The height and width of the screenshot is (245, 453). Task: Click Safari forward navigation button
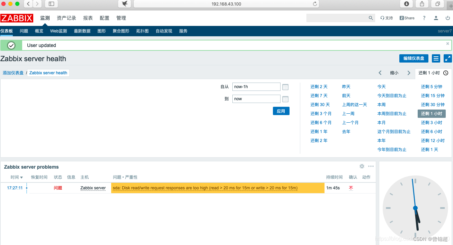37,4
